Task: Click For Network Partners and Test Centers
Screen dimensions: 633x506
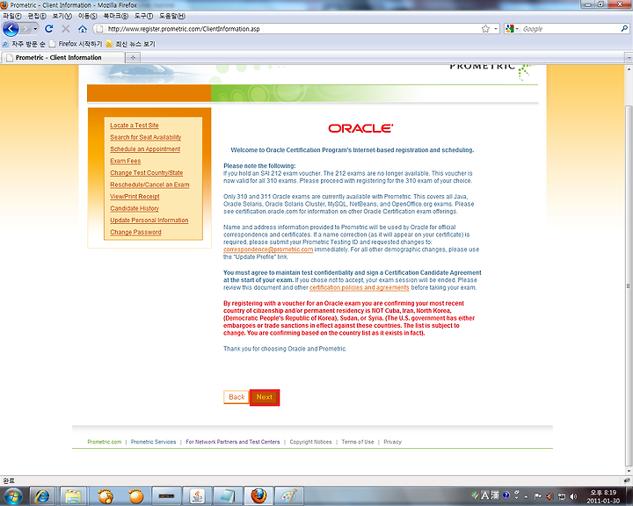Action: pyautogui.click(x=232, y=442)
